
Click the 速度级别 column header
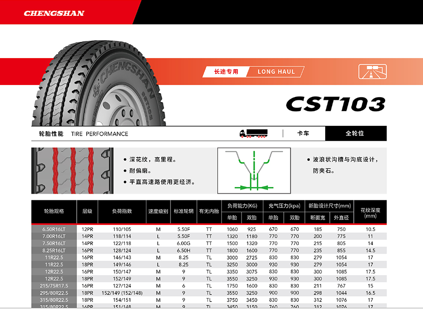pos(158,211)
